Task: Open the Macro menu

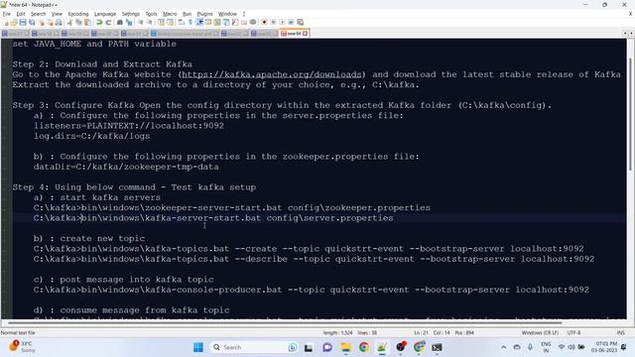Action: click(x=170, y=14)
